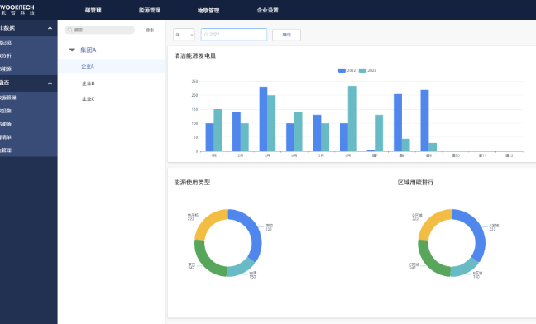Click the 搜索 button beside the search box
536x324 pixels.
pos(150,30)
